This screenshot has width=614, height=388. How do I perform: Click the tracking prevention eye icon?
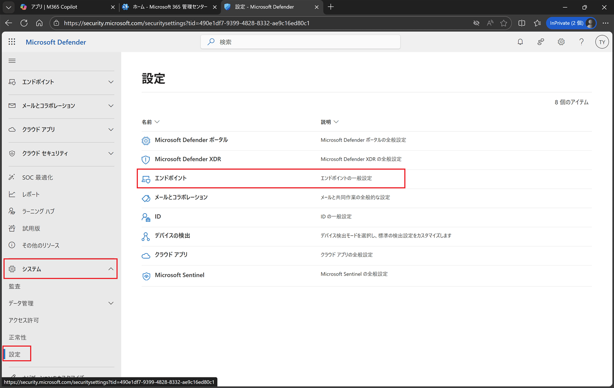476,23
